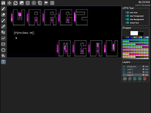This screenshot has width=151, height=113.
Task: Select the Move arrows tool
Action: tap(9, 3)
